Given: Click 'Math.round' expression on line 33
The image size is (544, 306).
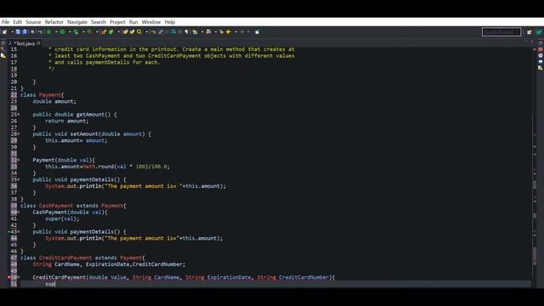Looking at the screenshot, I should pyautogui.click(x=99, y=167).
